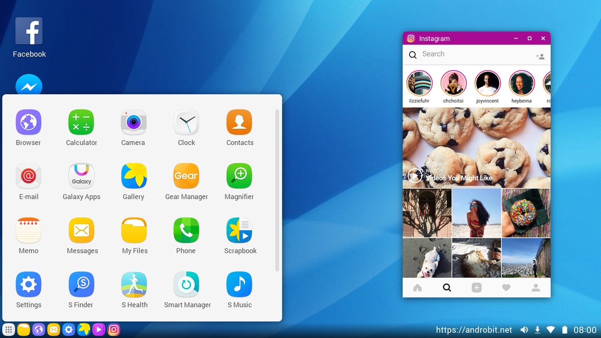Launch the Scrapbook app
The width and height of the screenshot is (601, 338).
[239, 230]
